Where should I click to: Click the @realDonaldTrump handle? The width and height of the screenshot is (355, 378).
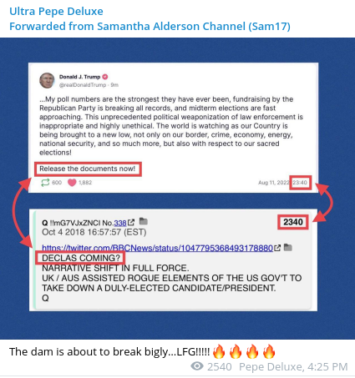83,85
